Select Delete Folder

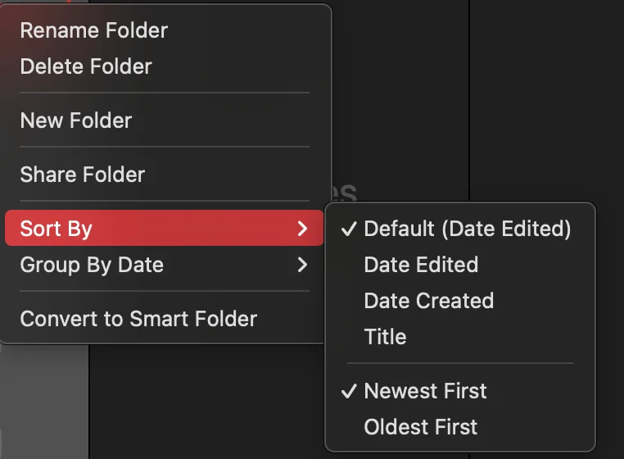[x=86, y=66]
